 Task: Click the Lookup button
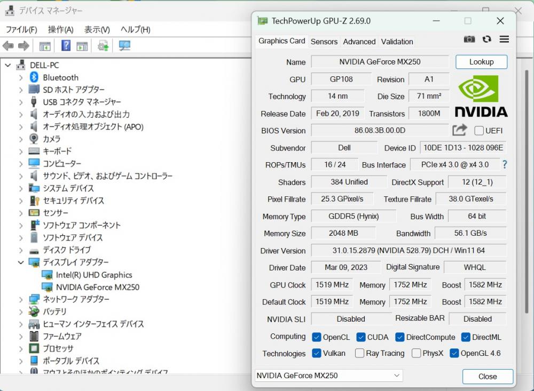tap(481, 62)
